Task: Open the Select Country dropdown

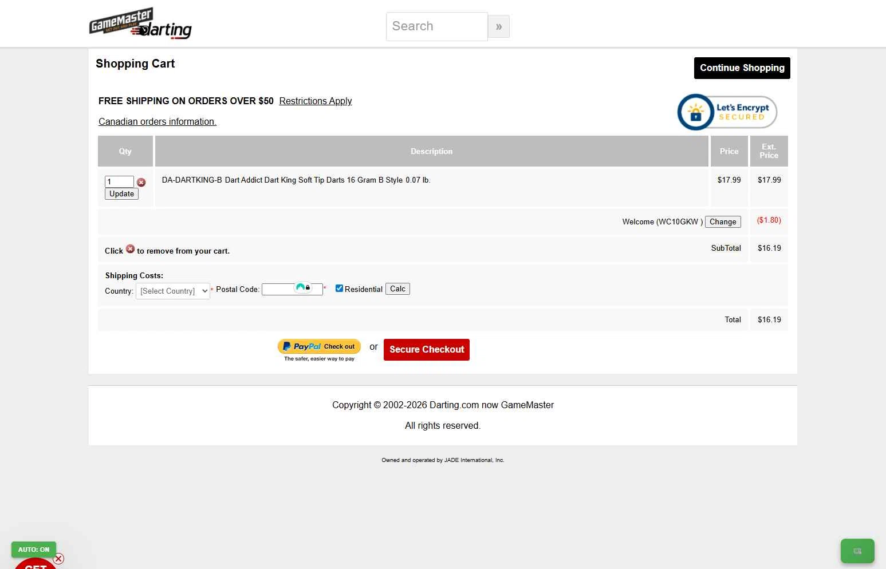Action: 173,291
